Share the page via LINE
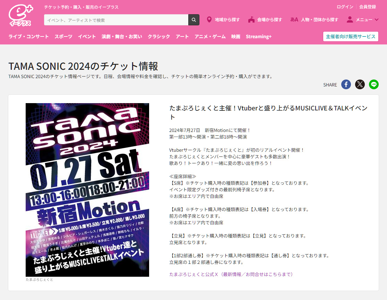Viewport: 387px width, 300px height. click(x=374, y=84)
